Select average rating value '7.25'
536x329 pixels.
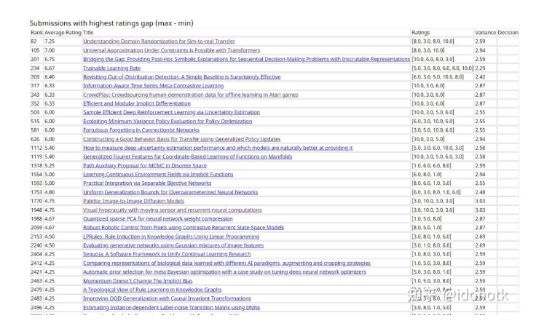coord(50,41)
